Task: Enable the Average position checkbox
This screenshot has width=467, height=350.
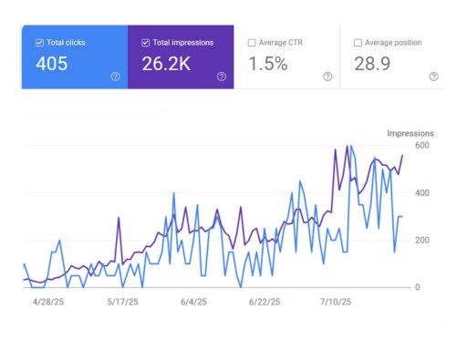Action: (358, 43)
